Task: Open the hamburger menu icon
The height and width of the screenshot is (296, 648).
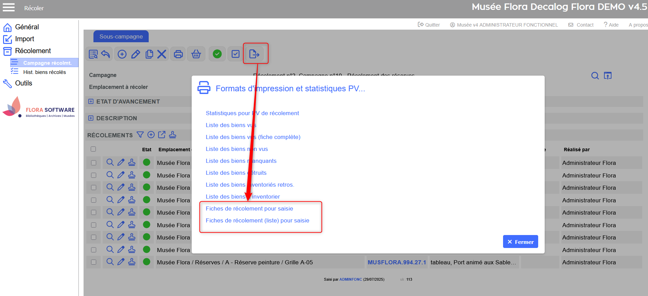Action: pyautogui.click(x=9, y=7)
